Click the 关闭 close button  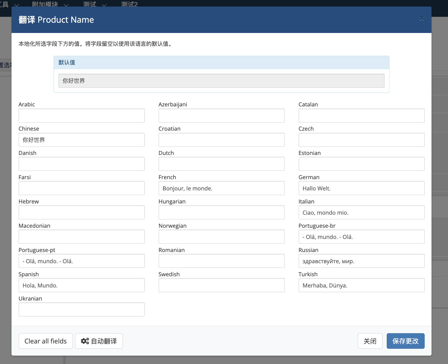[x=370, y=341]
